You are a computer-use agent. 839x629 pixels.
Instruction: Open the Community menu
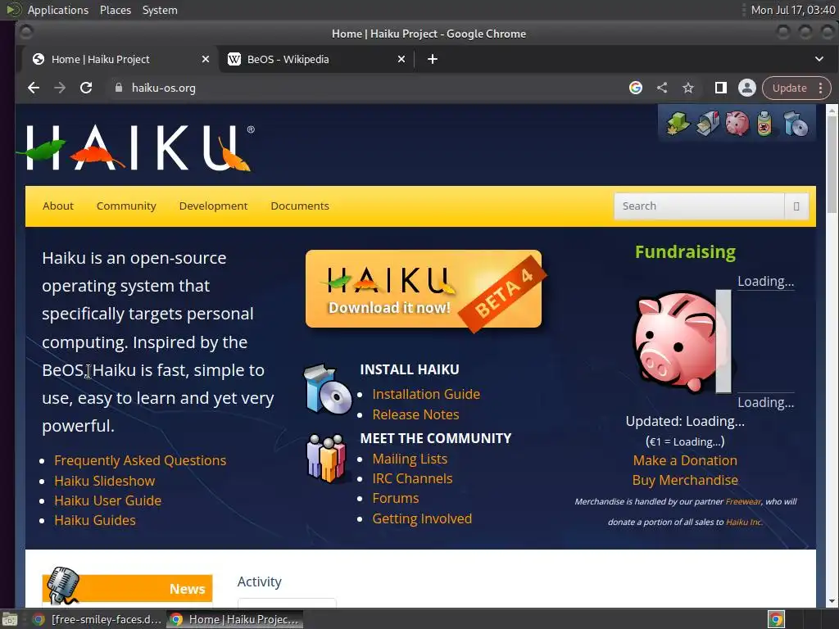click(126, 206)
